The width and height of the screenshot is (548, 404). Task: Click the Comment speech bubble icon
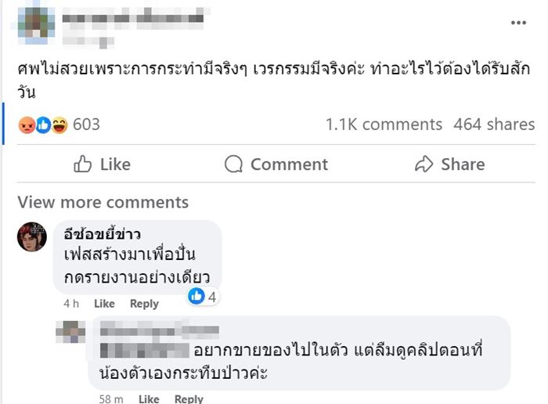pos(233,164)
